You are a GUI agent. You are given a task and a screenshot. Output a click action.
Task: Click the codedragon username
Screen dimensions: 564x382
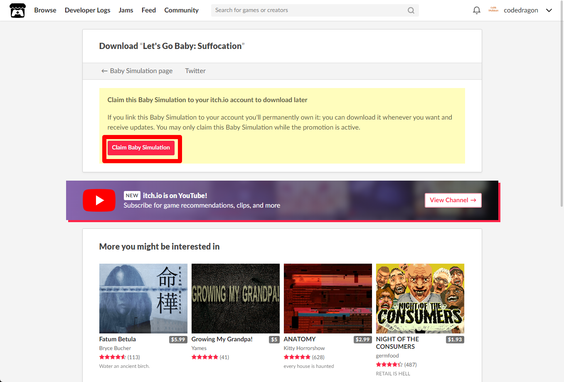click(x=521, y=10)
